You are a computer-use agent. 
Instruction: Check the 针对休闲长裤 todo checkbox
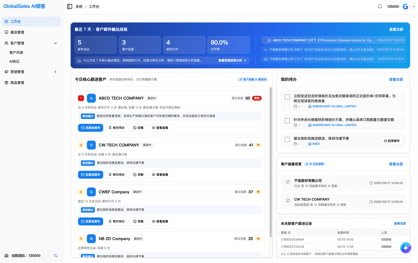(287, 120)
